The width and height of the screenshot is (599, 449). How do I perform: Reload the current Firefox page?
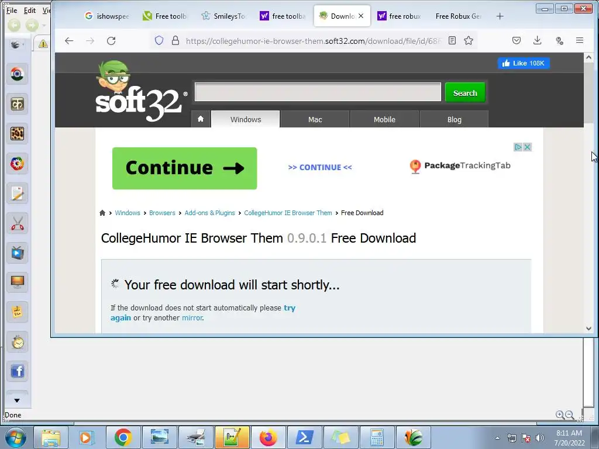click(111, 41)
